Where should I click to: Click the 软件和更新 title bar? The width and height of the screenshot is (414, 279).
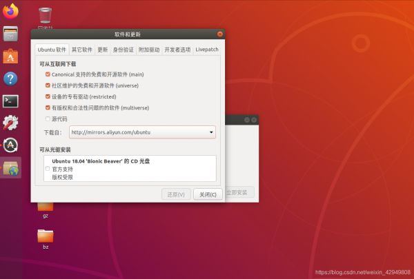pos(128,34)
